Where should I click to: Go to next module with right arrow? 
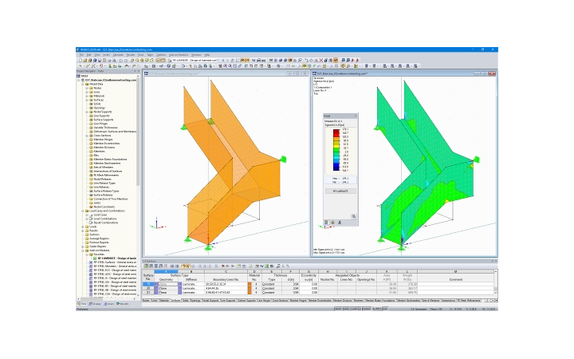point(228,60)
